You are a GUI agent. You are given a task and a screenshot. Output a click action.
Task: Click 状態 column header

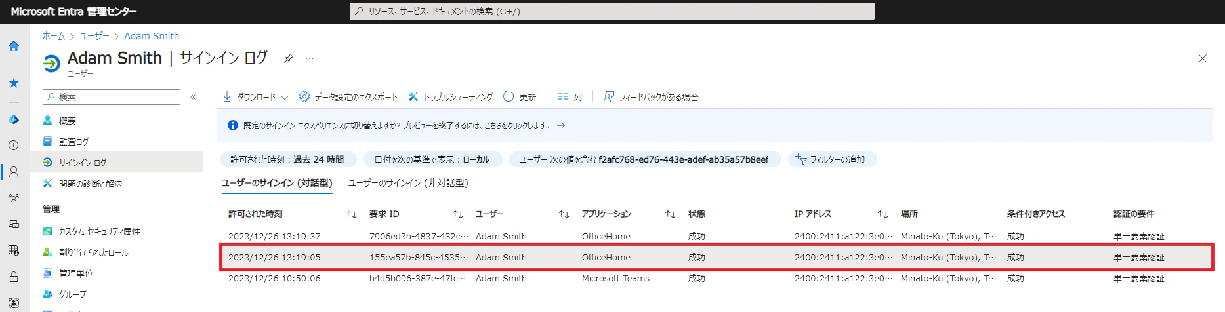point(697,214)
